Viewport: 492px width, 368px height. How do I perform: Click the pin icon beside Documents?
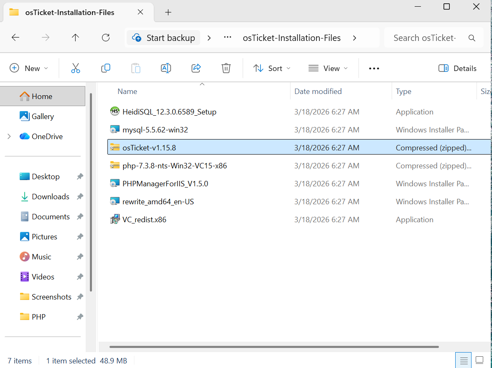pyautogui.click(x=80, y=217)
